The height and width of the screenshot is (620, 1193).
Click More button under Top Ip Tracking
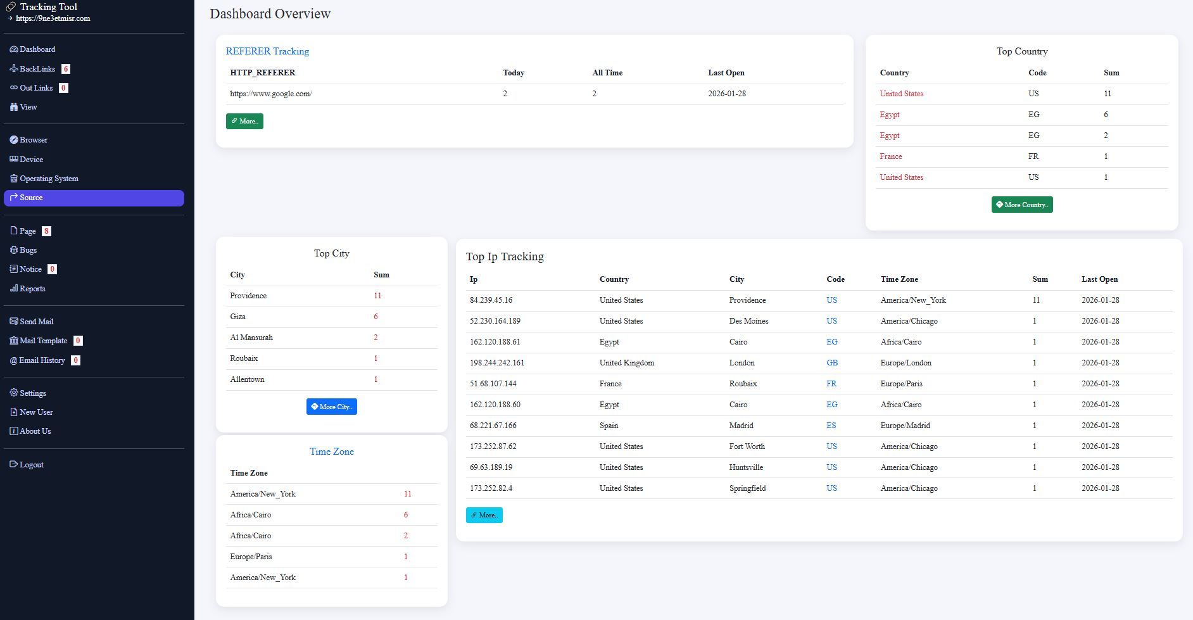pos(484,515)
